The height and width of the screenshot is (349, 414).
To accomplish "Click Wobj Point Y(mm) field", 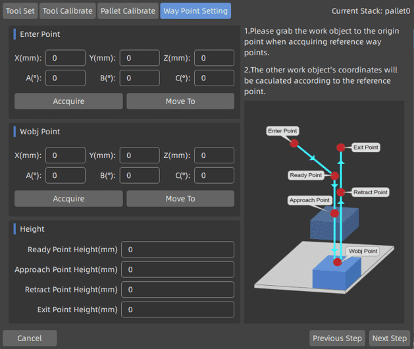I will (140, 155).
